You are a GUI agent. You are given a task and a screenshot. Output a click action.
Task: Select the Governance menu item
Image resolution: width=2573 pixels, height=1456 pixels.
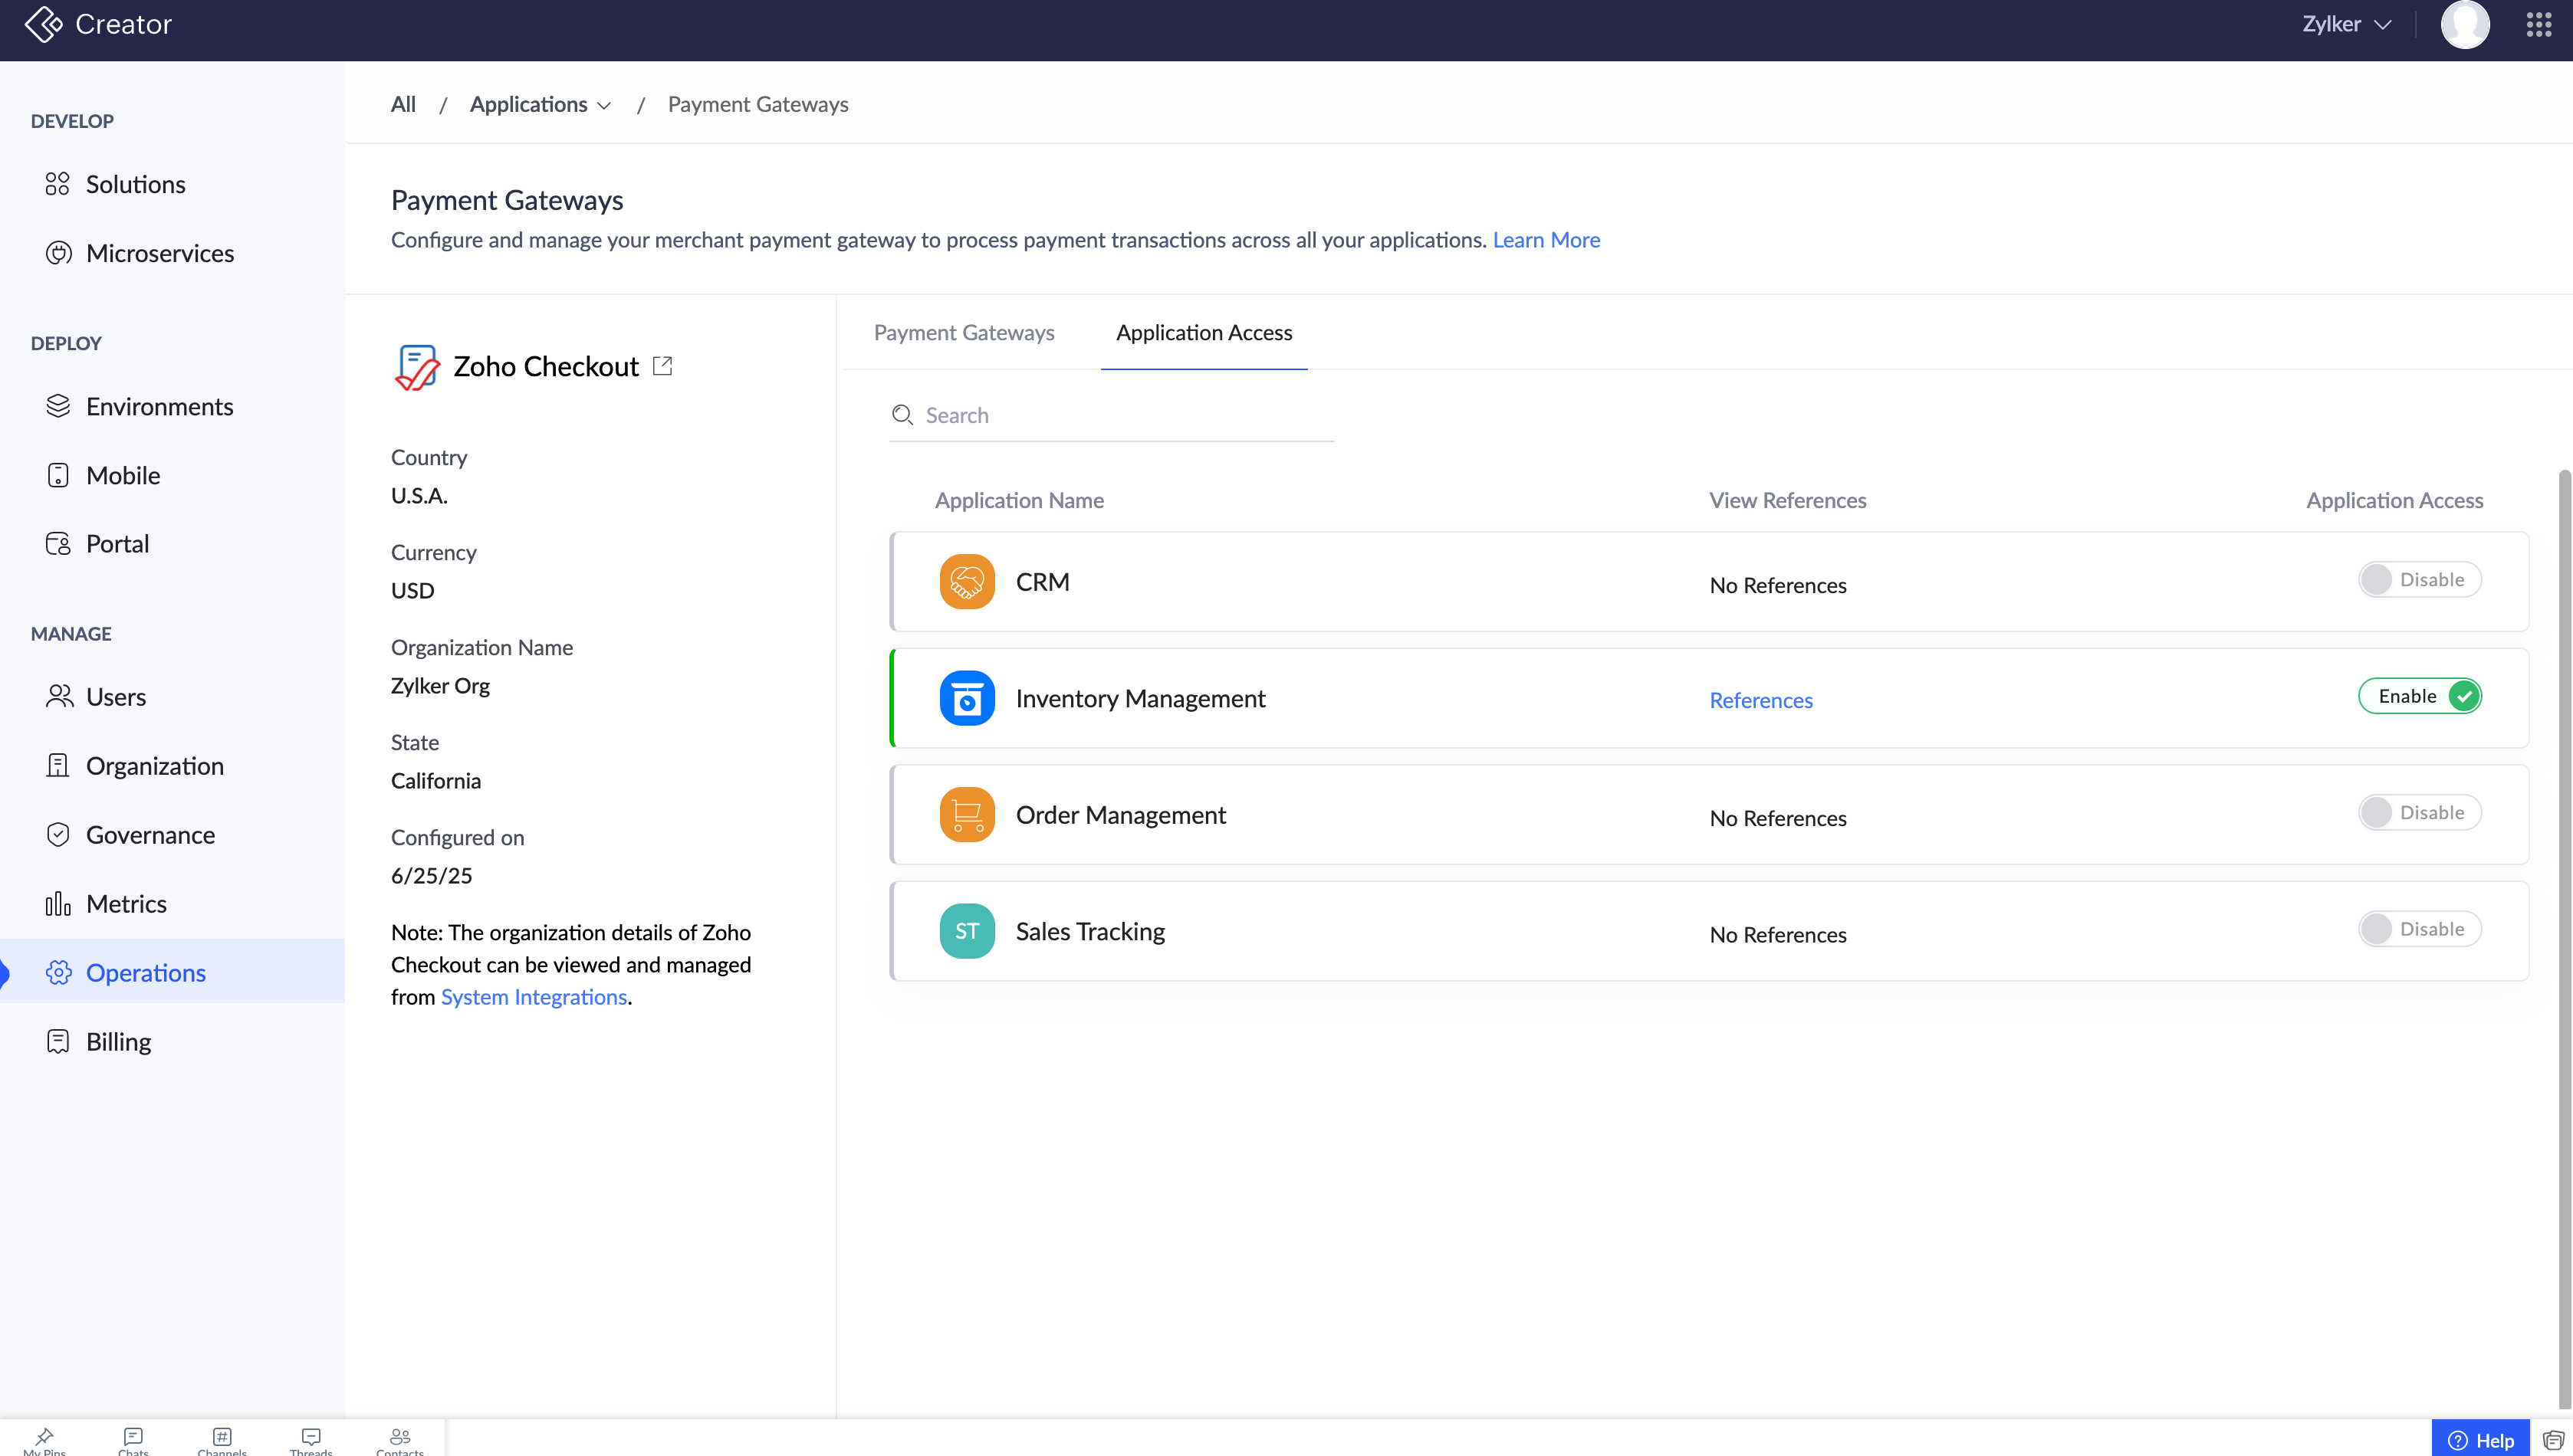[150, 834]
